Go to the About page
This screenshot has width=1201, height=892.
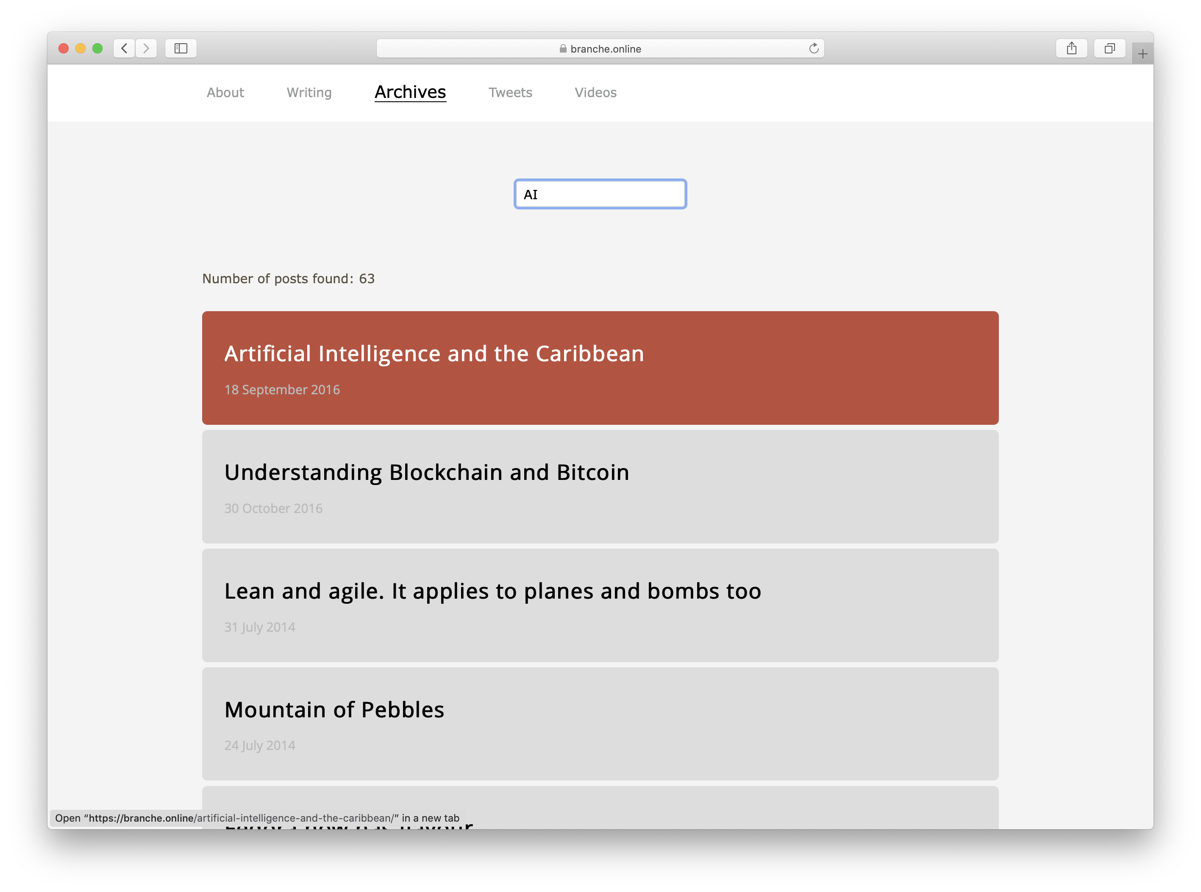pyautogui.click(x=225, y=93)
